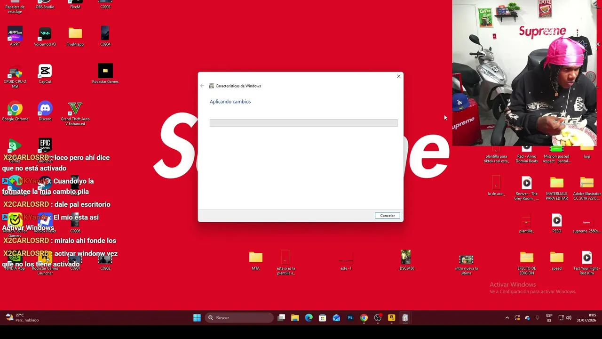Click the Windows Features taskbar icon
Screen dimensions: 602x339
pos(405,318)
